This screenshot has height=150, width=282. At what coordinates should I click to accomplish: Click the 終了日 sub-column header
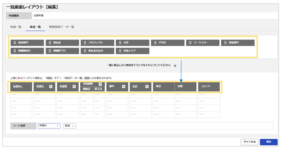(x=99, y=89)
